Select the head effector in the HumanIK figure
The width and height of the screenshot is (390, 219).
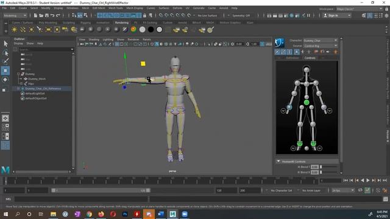307,70
